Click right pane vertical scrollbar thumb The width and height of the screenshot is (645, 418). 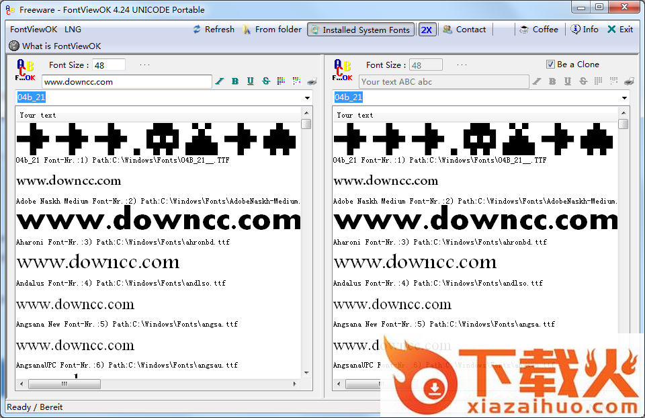coord(623,124)
